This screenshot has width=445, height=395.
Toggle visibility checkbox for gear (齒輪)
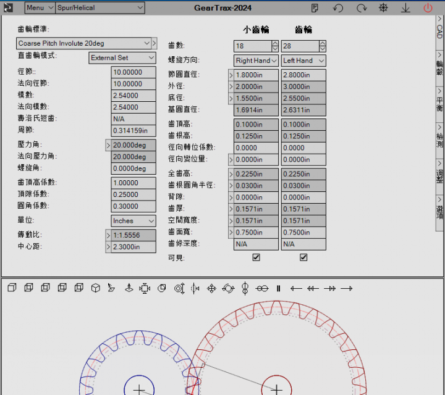pyautogui.click(x=303, y=257)
